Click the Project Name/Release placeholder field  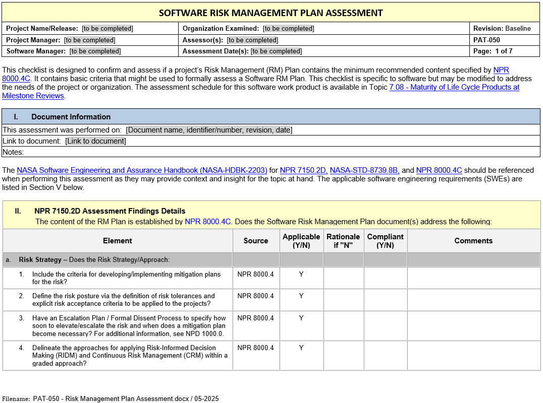(x=107, y=29)
